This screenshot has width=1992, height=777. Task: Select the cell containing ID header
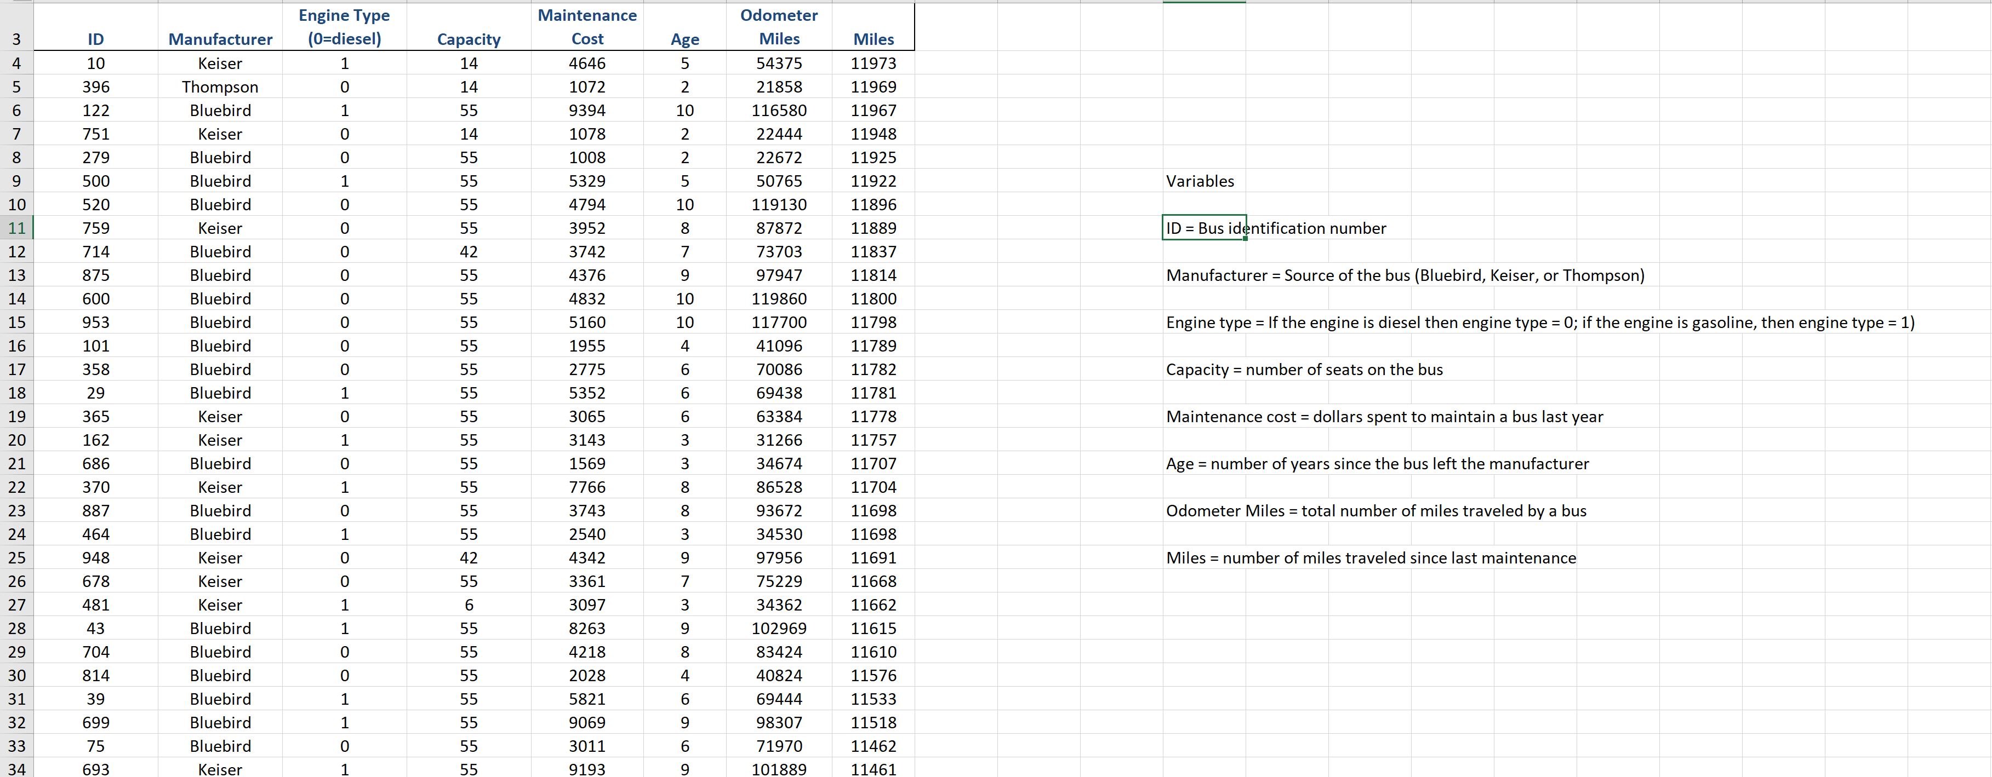coord(95,39)
